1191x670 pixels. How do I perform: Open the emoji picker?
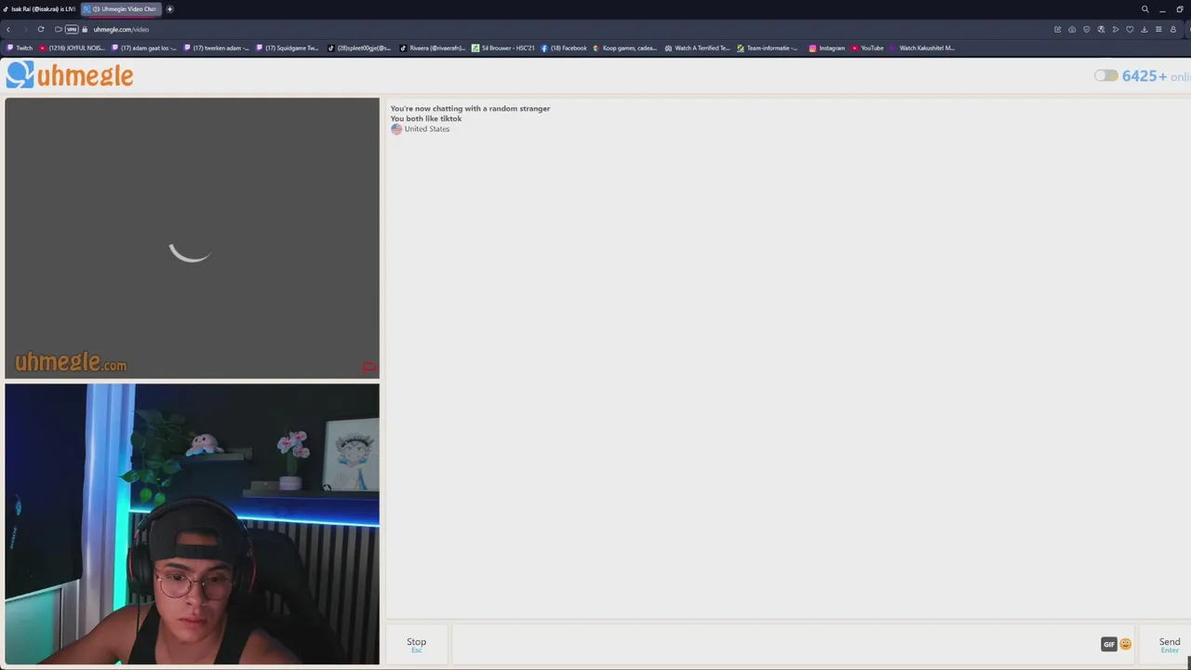(1125, 644)
